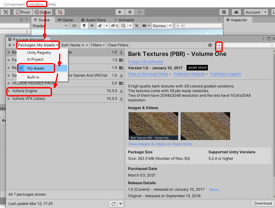Screen dimensions: 275x208
Task: Switch to the Game tab
Action: (x=65, y=20)
